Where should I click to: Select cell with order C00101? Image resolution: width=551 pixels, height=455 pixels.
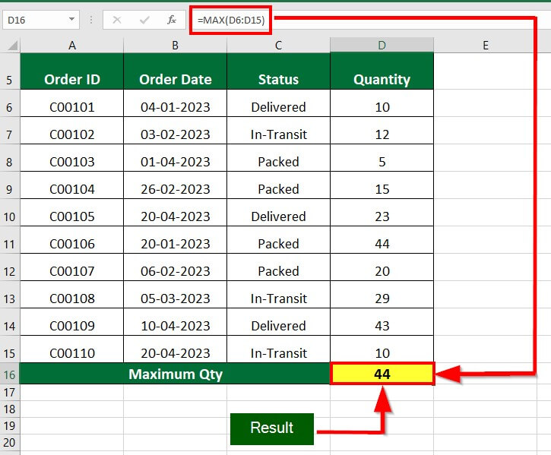click(x=72, y=103)
